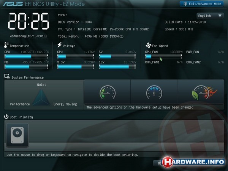Click the Quiet label on triangle
228x171 pixels.
pos(41,85)
